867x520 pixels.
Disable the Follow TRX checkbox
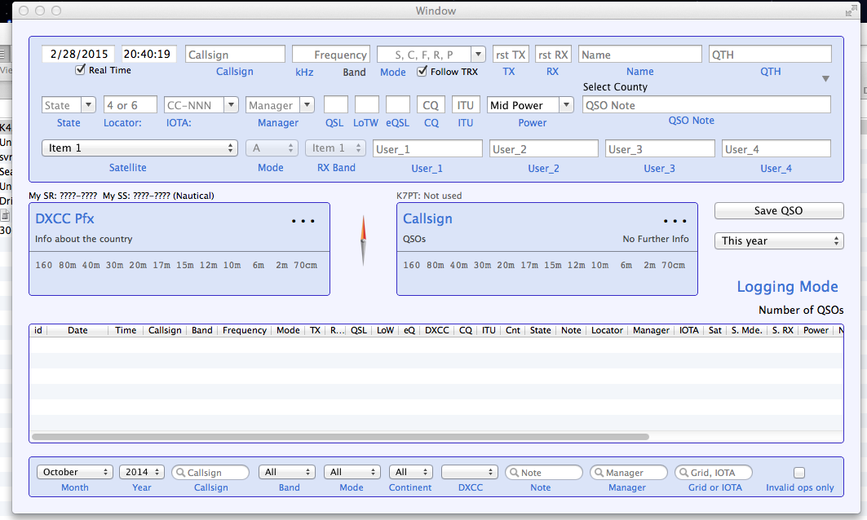[x=422, y=71]
